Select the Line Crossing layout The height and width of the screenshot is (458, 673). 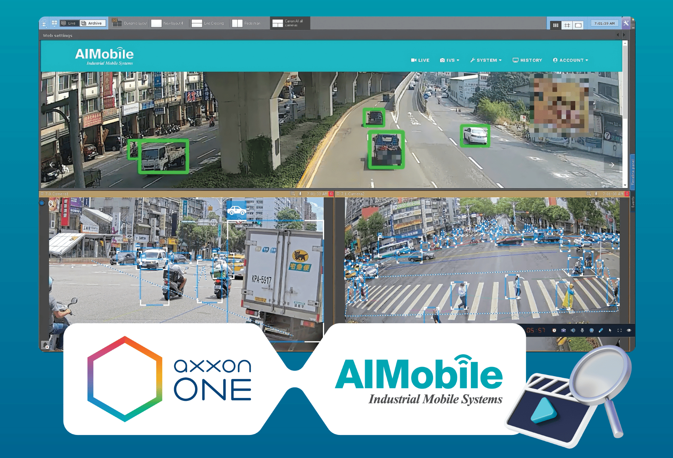click(x=208, y=23)
